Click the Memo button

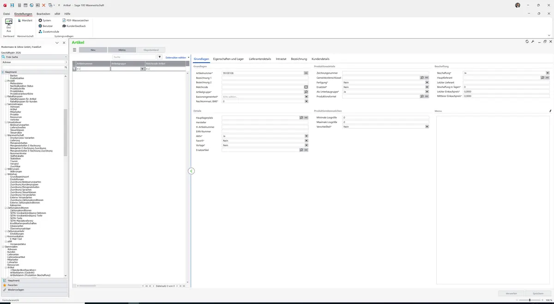pos(122,50)
